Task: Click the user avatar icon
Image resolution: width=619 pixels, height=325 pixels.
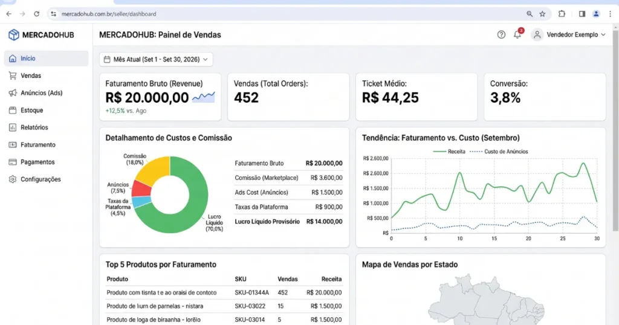Action: [x=537, y=34]
